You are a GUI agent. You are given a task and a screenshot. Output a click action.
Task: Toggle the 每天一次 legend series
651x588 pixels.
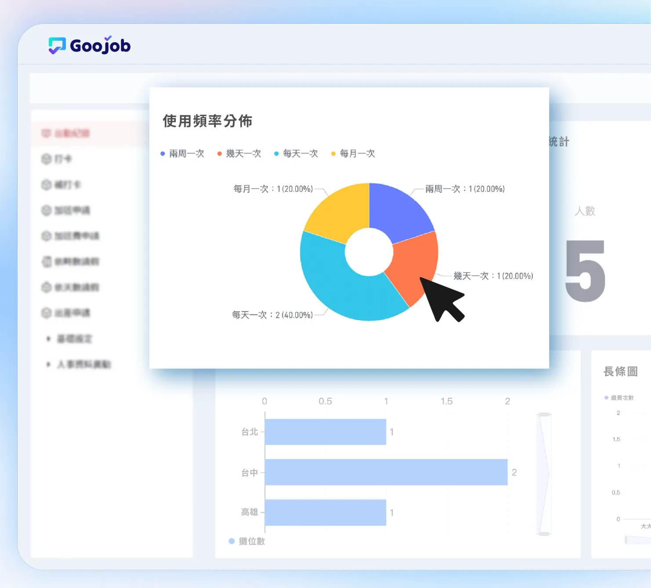click(296, 153)
